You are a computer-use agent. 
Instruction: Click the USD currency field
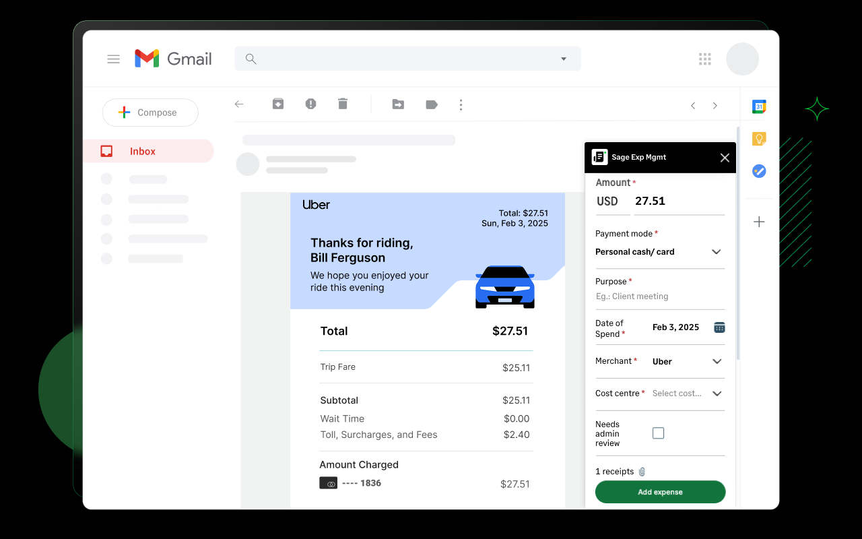[x=612, y=201]
